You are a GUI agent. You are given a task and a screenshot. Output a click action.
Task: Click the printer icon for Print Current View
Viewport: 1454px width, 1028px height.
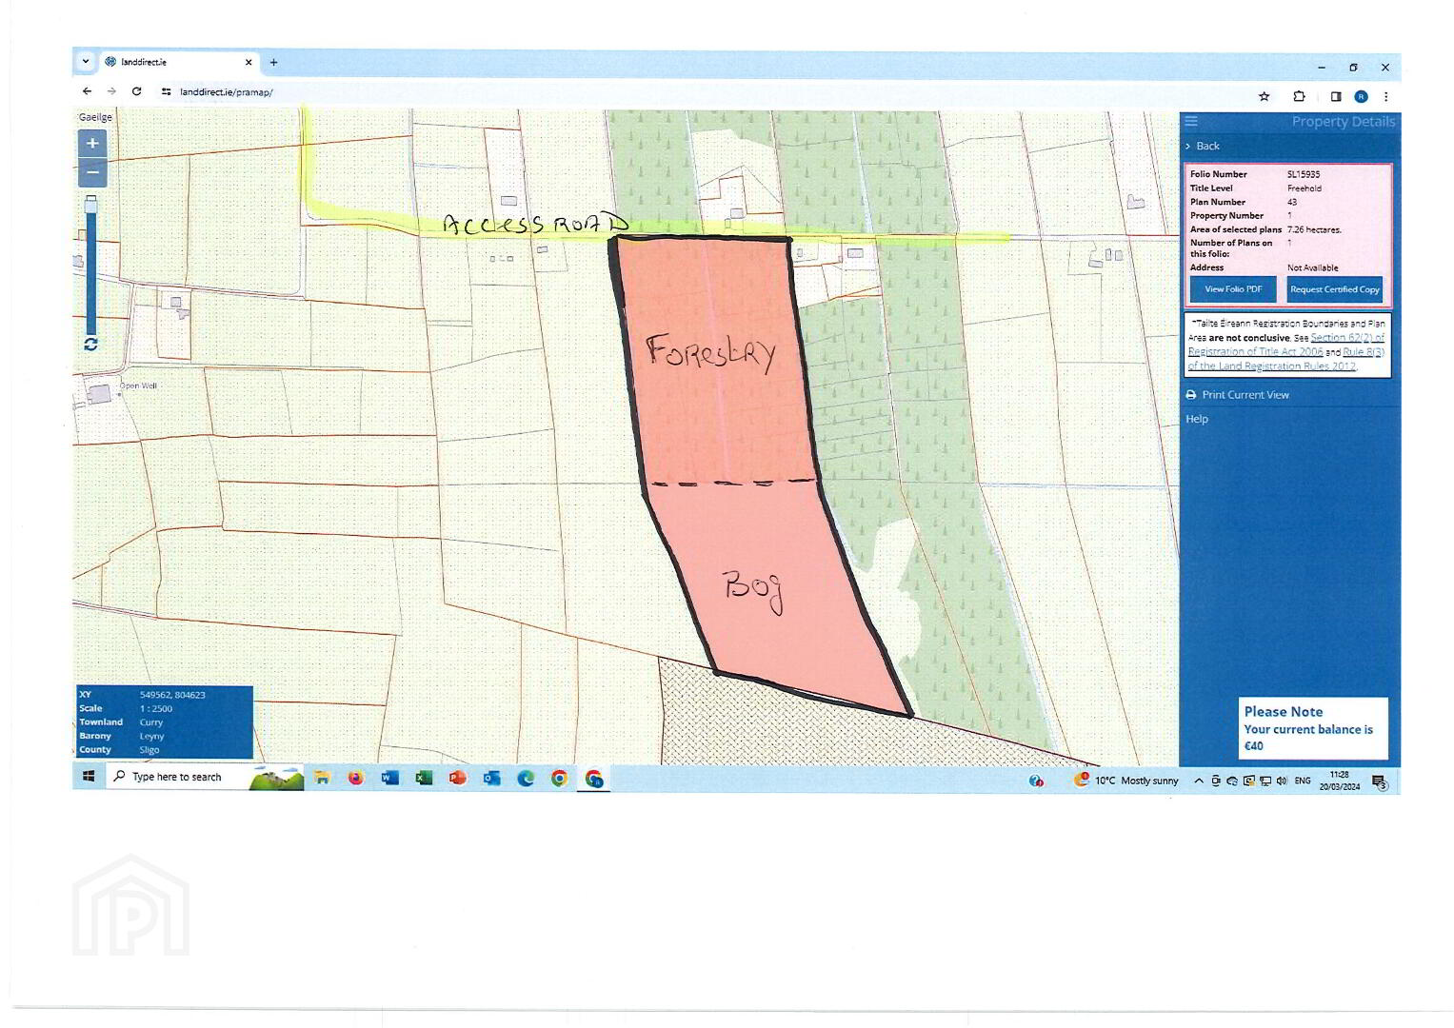(1191, 395)
